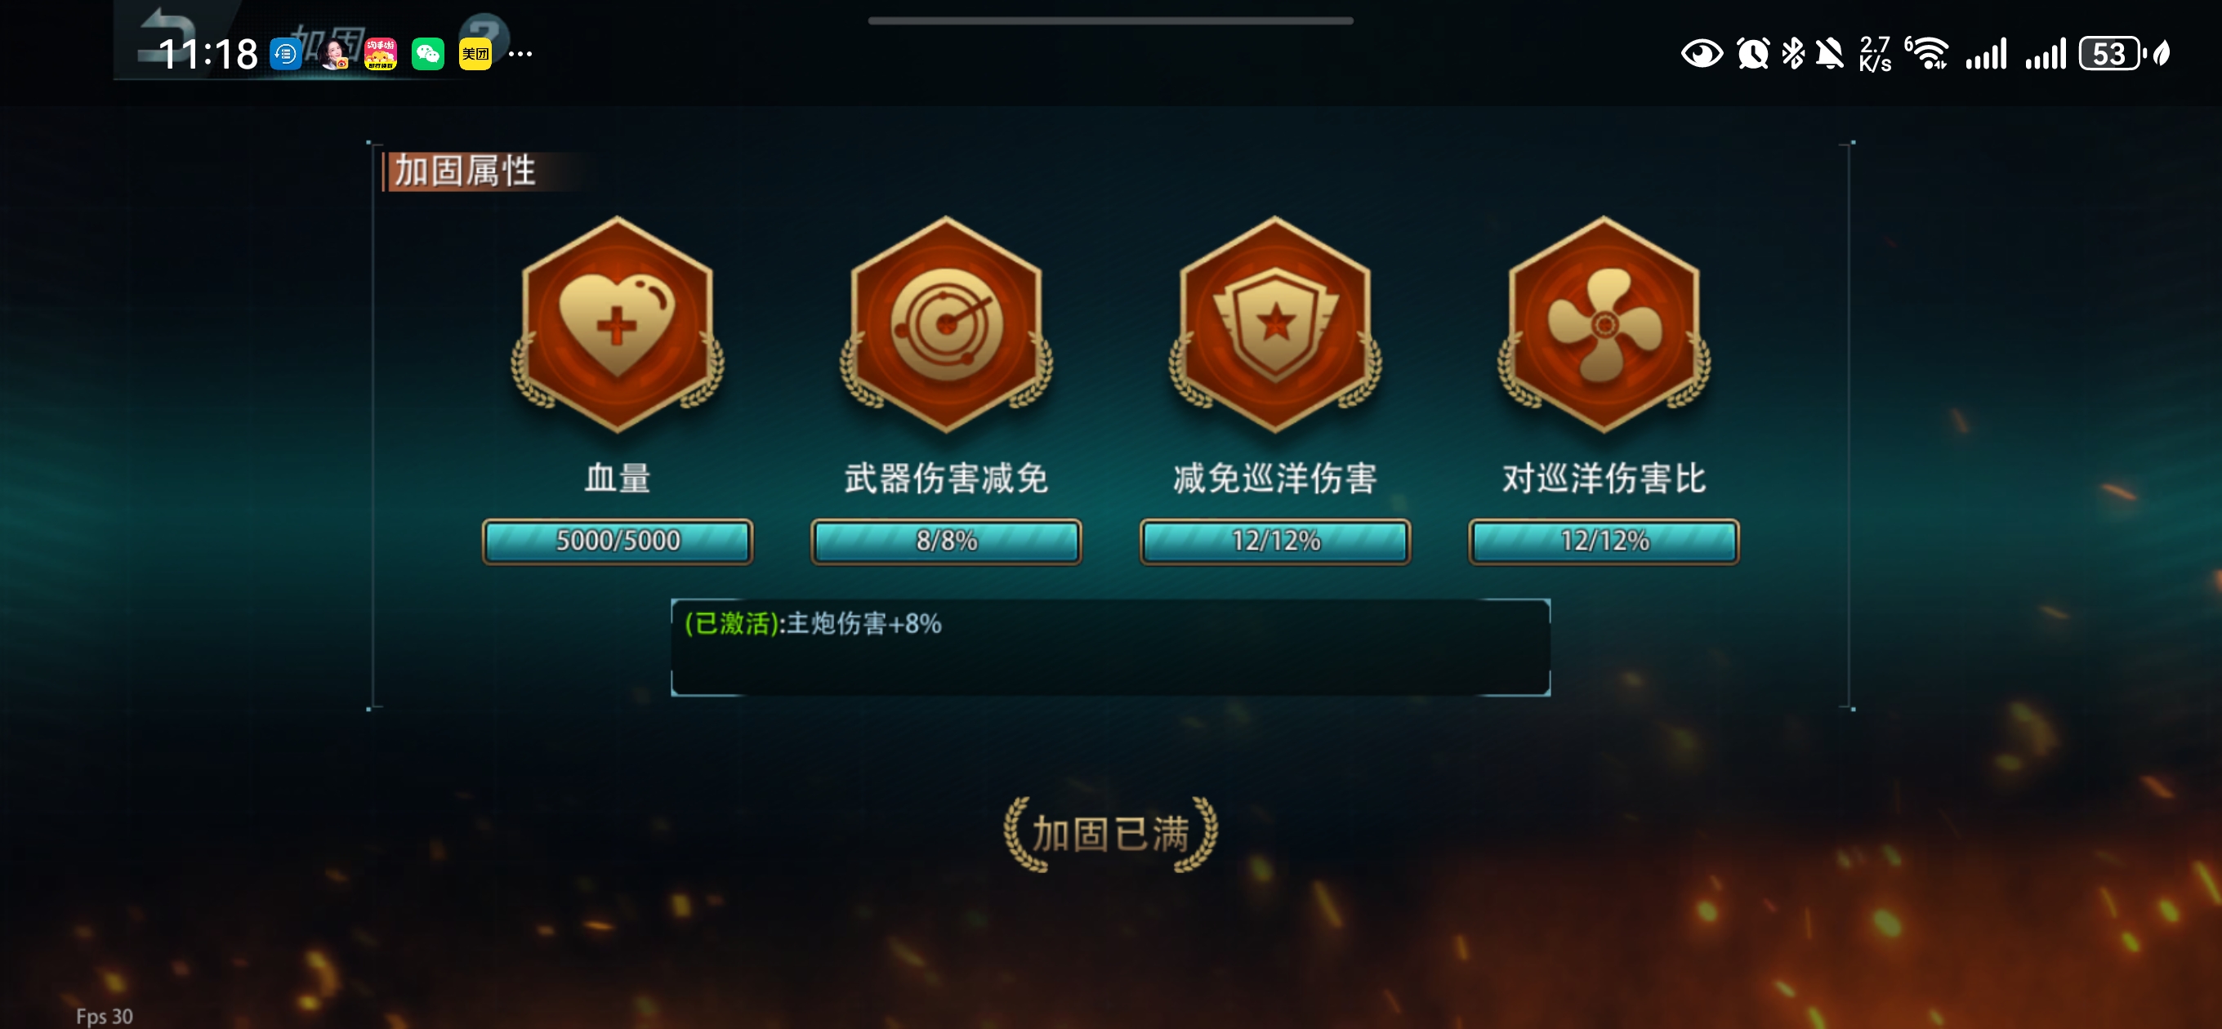Select the heart-shaped 血量 badge

617,325
